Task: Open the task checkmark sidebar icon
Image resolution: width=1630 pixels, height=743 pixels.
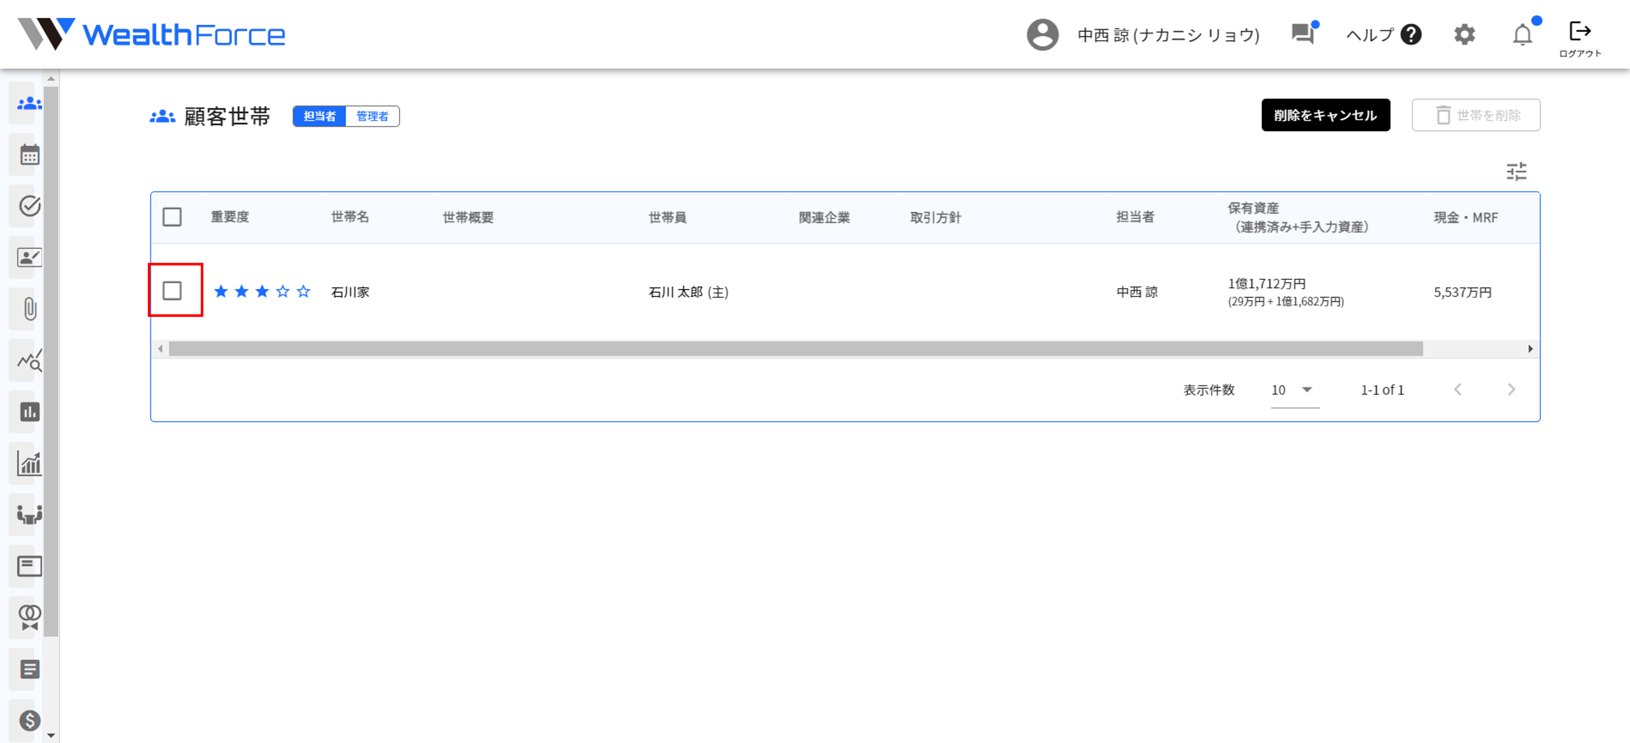Action: [29, 206]
